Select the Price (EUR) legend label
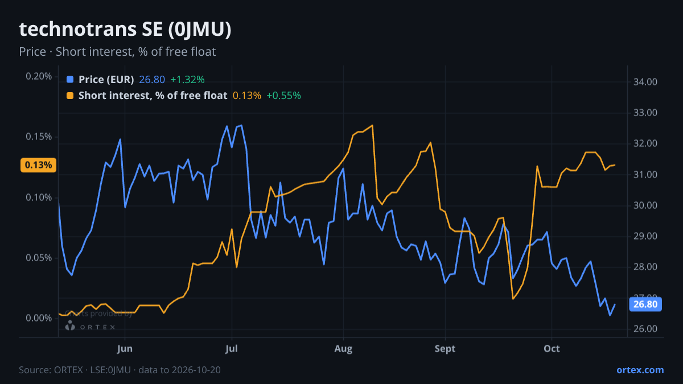 [x=106, y=80]
